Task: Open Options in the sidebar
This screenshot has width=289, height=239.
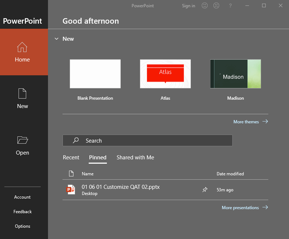Action: (x=23, y=226)
